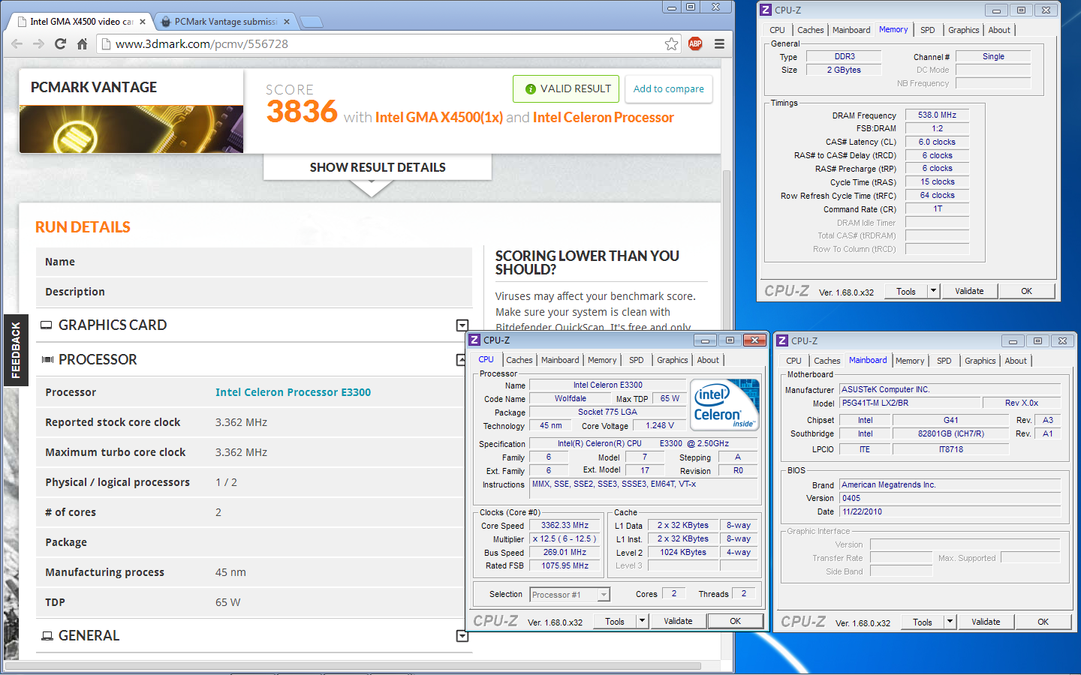
Task: Click CPU-Z title icon in processor window
Action: point(474,340)
